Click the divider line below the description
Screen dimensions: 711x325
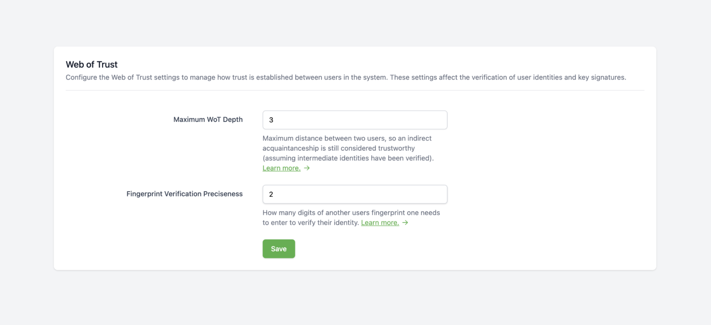click(355, 90)
